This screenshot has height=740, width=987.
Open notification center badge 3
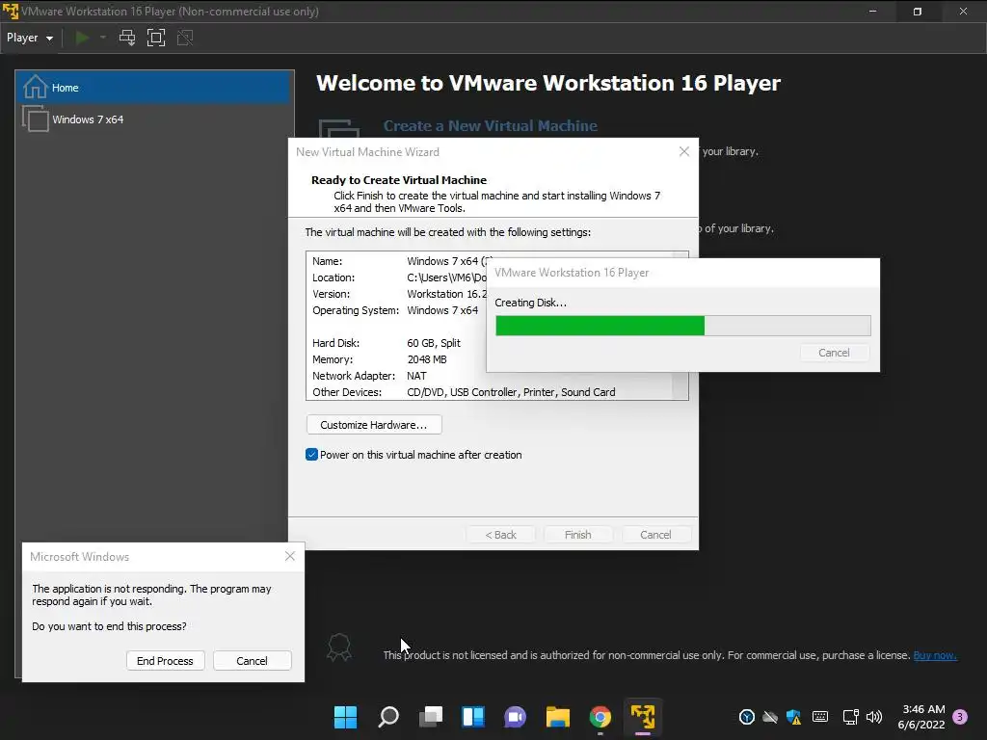960,717
